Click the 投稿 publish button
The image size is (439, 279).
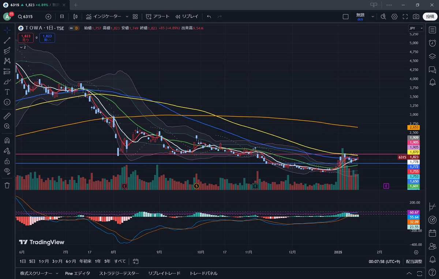coord(430,16)
